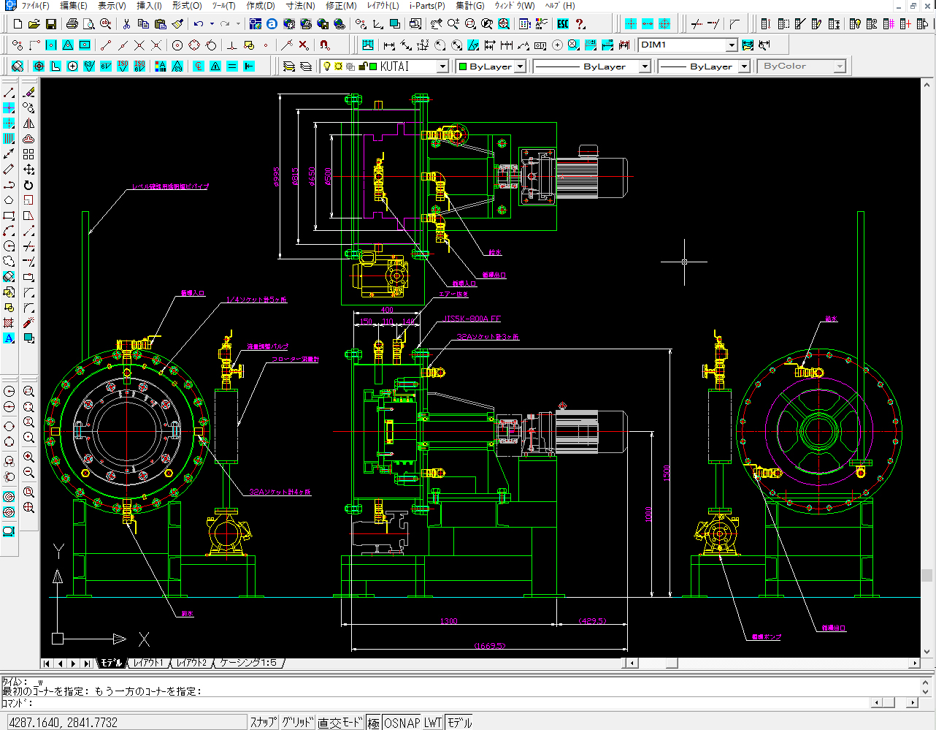Viewport: 936px width, 730px height.
Task: Open the ByLayer color dropdown
Action: (520, 66)
